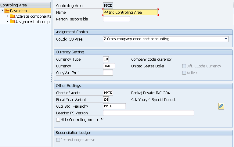The image size is (234, 147).
Task: Enable Hide Controlling Area in F4
Action: pyautogui.click(x=58, y=120)
